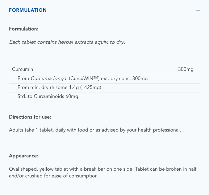
Task: Click the 'Appearance:' heading
Action: (x=23, y=156)
